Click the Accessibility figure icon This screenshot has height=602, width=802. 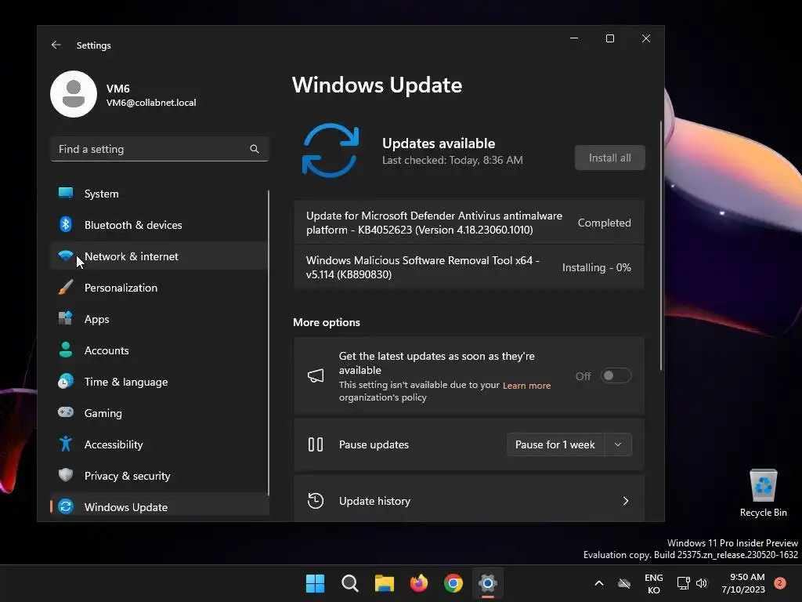pyautogui.click(x=66, y=444)
